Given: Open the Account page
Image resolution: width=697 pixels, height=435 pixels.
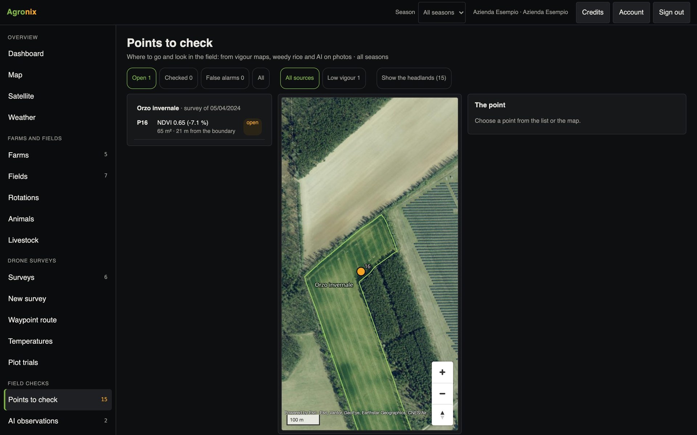Looking at the screenshot, I should 631,12.
